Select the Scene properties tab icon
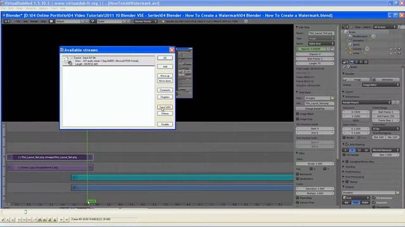This screenshot has width=405, height=227. pyautogui.click(x=357, y=62)
